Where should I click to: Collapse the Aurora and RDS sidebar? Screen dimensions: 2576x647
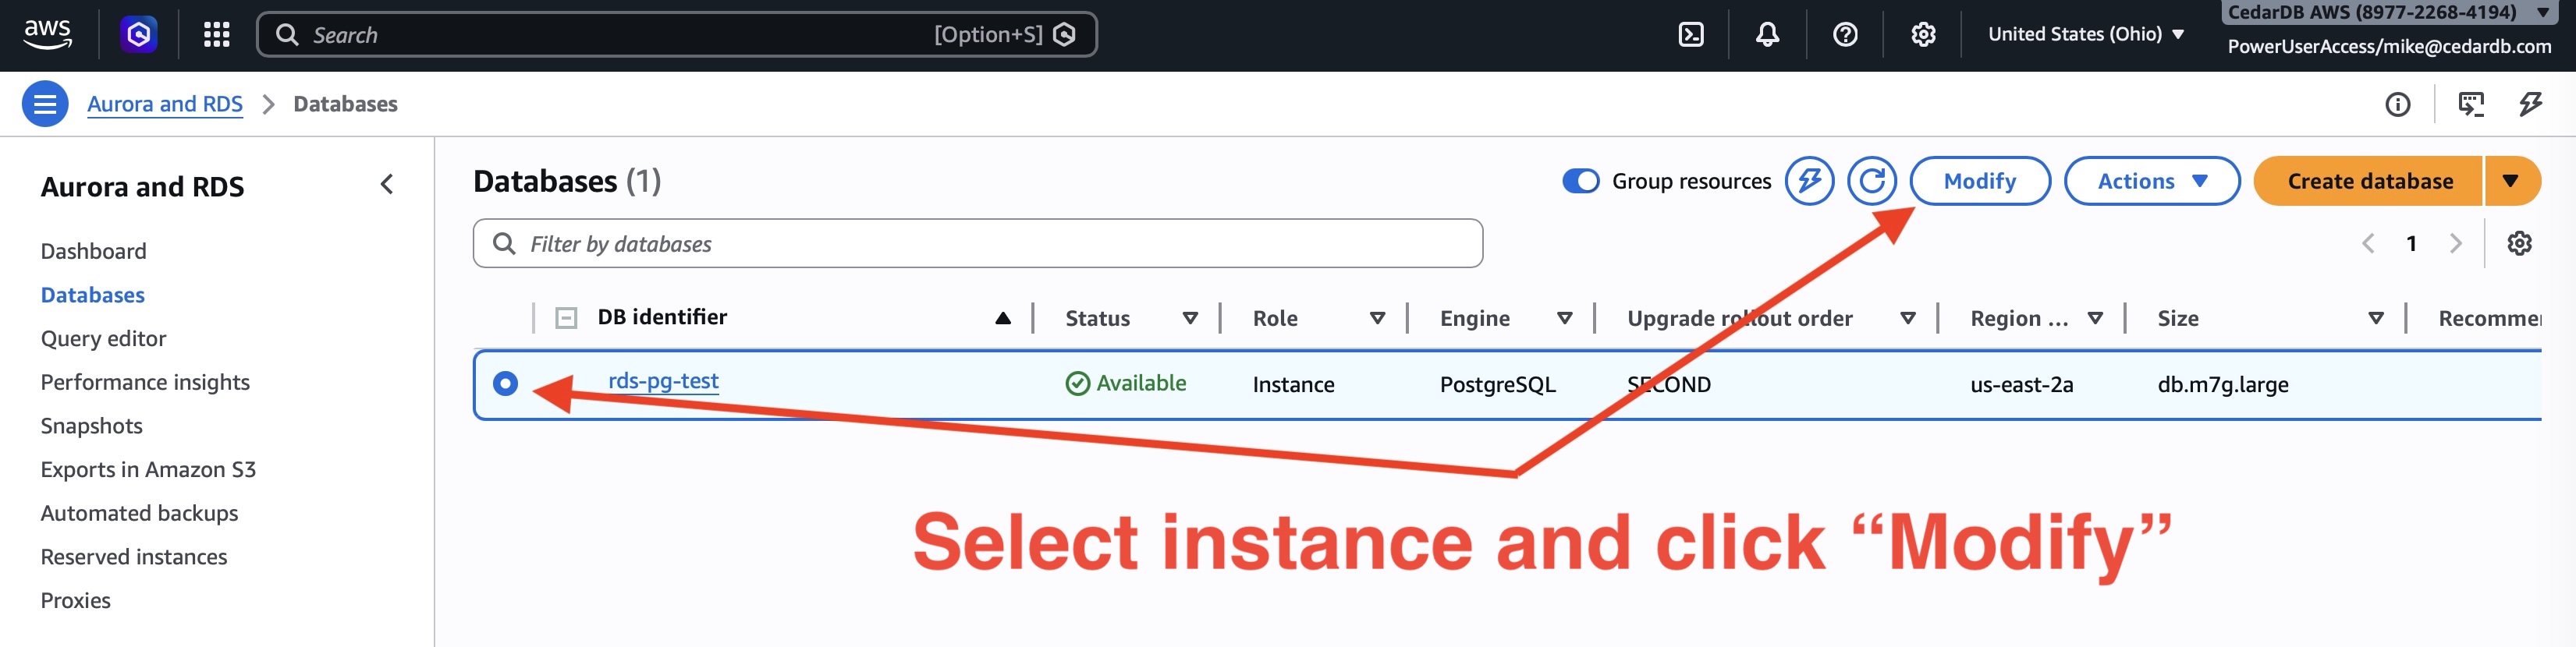point(387,185)
